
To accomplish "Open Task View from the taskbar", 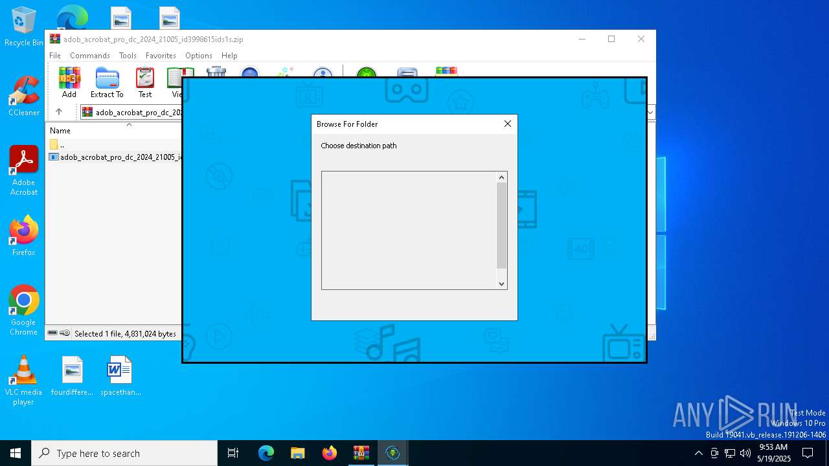I will [x=233, y=453].
